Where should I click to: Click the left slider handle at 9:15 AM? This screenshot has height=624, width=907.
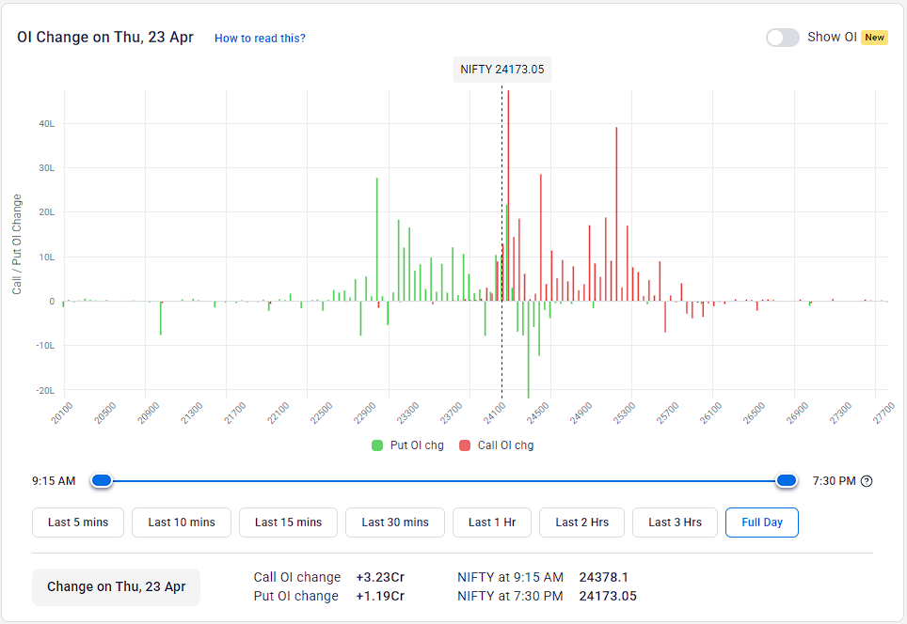[x=101, y=480]
